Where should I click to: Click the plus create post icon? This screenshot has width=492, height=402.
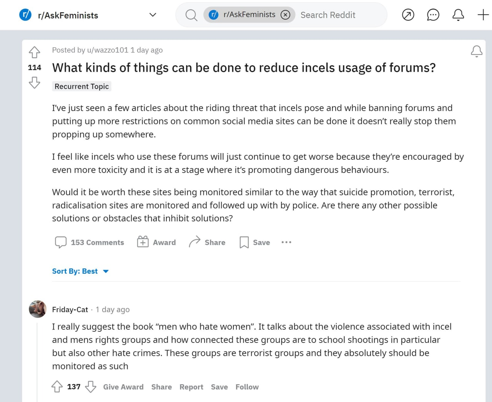click(483, 15)
